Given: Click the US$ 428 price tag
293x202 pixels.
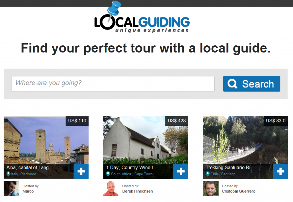Looking at the screenshot, I should pos(177,121).
